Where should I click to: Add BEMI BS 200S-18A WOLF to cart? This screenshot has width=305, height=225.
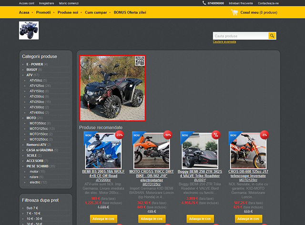103,218
